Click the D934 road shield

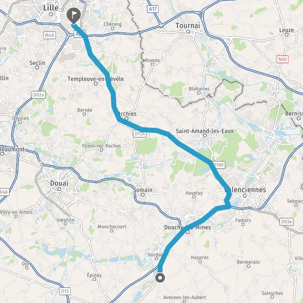point(286,222)
